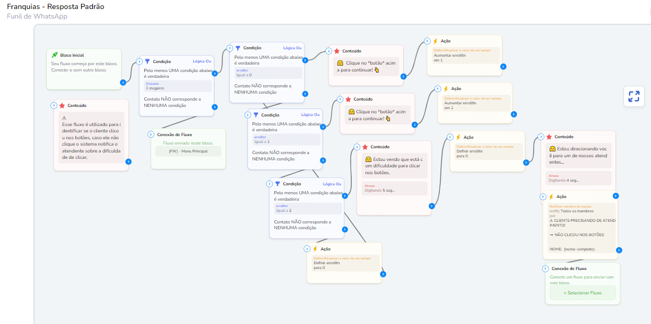Click 'Lógica Ou' label on the msgerro condition

201,61
